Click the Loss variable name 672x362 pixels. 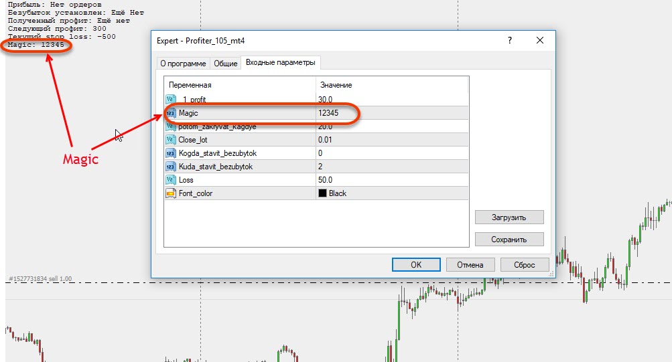point(186,180)
